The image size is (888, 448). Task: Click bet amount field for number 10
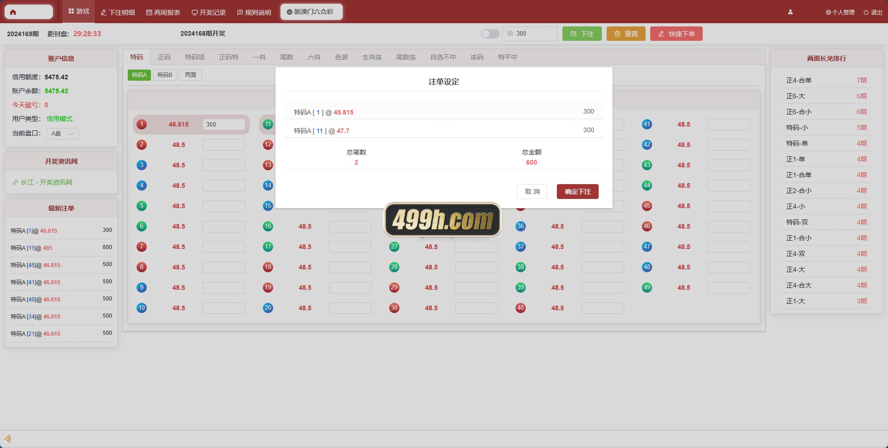click(224, 308)
